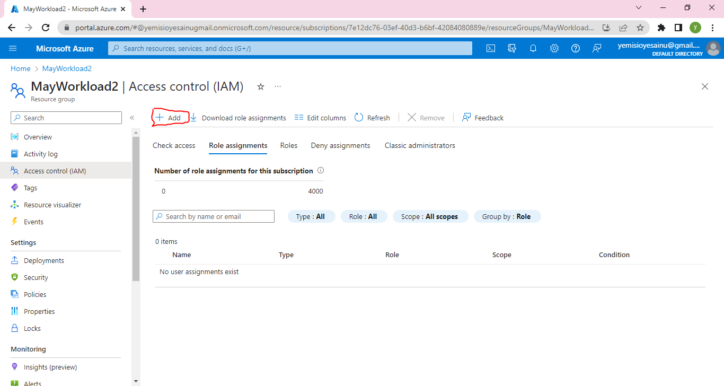The height and width of the screenshot is (386, 724).
Task: Sort by the Type column header
Action: 286,255
